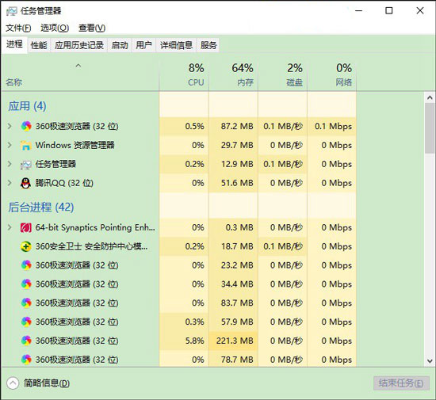
Task: Click the 任务管理器 process row icon
Action: pyautogui.click(x=26, y=164)
